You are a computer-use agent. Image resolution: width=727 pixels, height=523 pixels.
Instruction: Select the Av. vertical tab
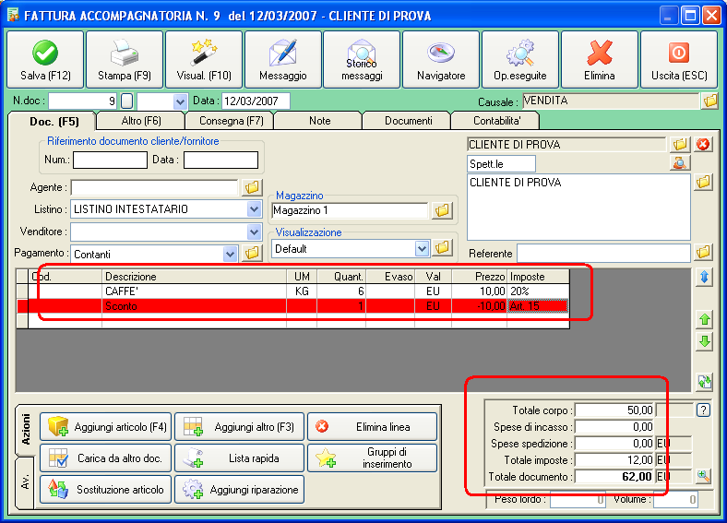click(26, 482)
